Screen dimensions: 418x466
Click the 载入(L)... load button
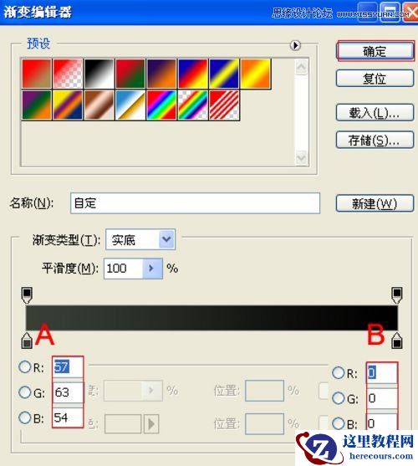click(x=375, y=112)
